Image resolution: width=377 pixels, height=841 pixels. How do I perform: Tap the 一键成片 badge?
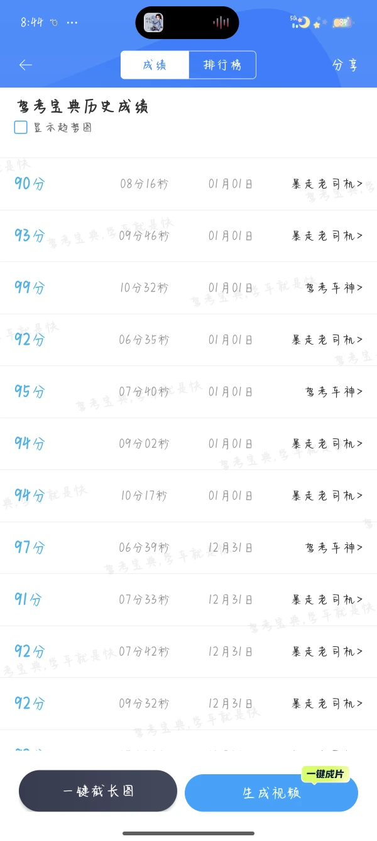(325, 774)
